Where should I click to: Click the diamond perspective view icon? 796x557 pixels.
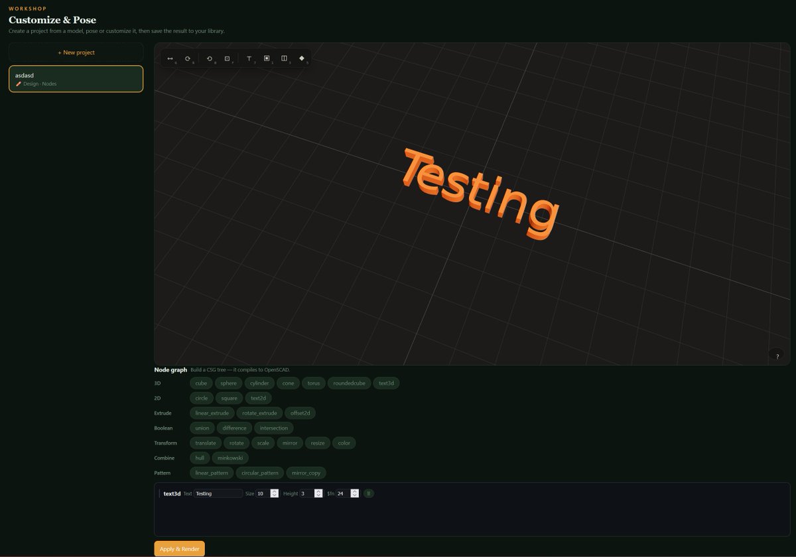tap(302, 58)
